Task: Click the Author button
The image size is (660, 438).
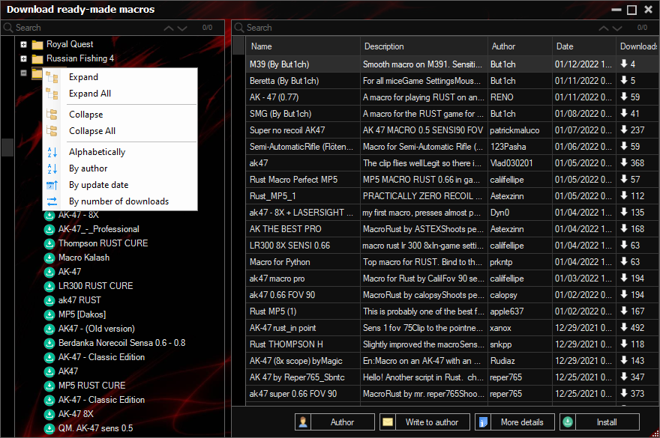Action: pos(334,422)
